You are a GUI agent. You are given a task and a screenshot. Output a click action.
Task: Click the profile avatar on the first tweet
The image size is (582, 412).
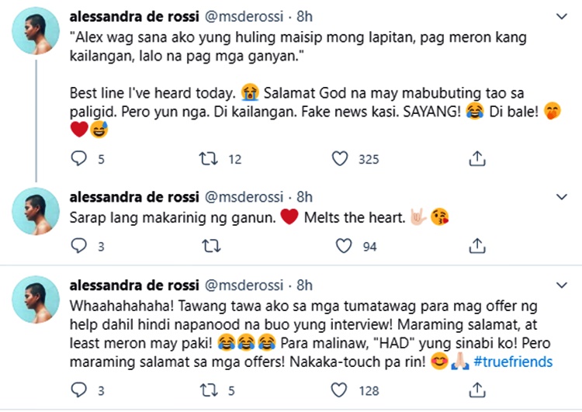click(36, 33)
